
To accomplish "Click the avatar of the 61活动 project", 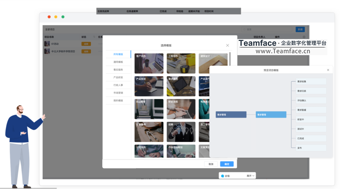I will pyautogui.click(x=47, y=44).
